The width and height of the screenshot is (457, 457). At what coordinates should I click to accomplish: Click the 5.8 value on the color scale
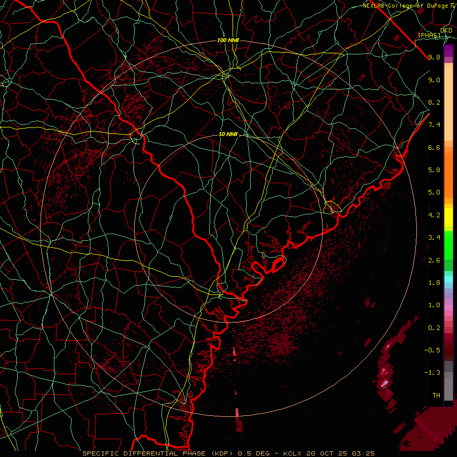tap(434, 170)
